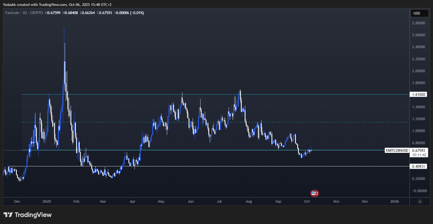Screen dimensions: 433x224
Task: Click the Nov label on time axis
Action: (x=336, y=201)
